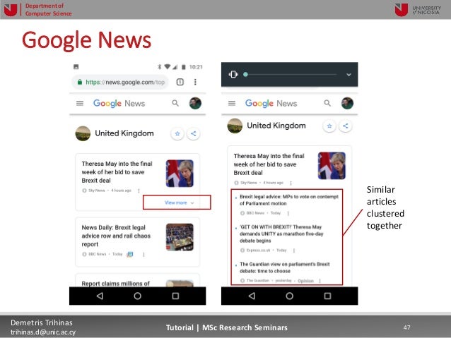Tap United Kingdom topic image, left screen

point(83,133)
